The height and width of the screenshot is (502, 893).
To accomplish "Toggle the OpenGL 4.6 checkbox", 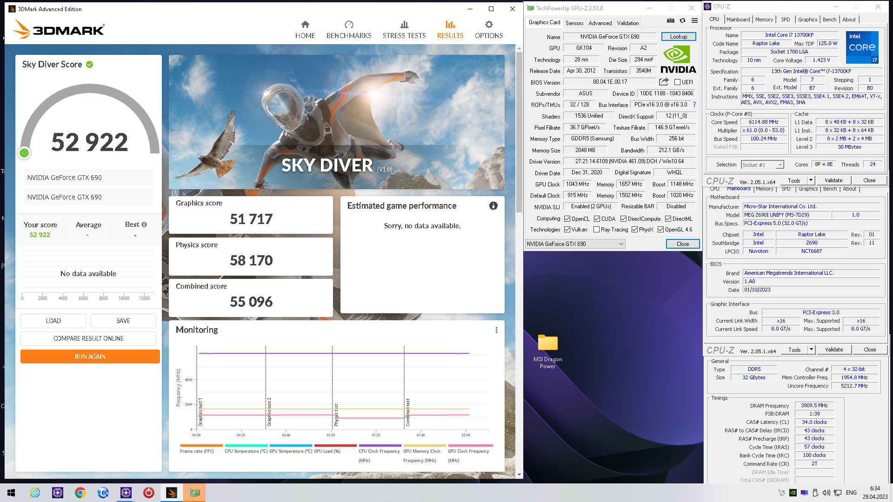I will [x=660, y=230].
